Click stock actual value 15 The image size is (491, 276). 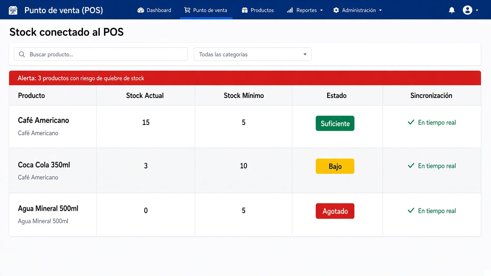[x=146, y=123]
